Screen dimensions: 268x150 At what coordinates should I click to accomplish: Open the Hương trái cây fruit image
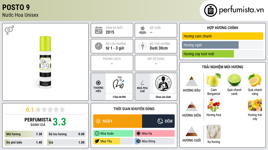tap(255, 105)
